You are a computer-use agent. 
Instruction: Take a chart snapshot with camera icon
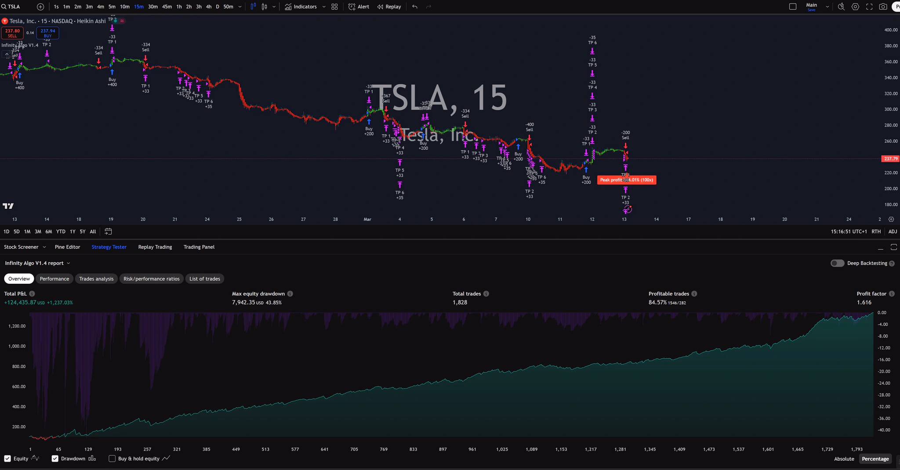pyautogui.click(x=883, y=7)
